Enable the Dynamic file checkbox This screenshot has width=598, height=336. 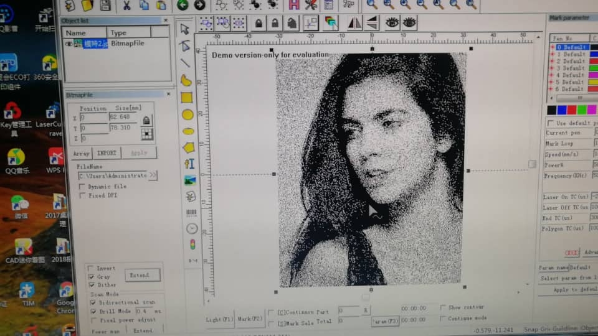[82, 187]
